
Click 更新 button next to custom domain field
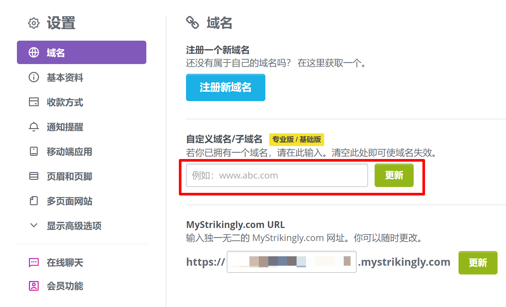coord(394,175)
